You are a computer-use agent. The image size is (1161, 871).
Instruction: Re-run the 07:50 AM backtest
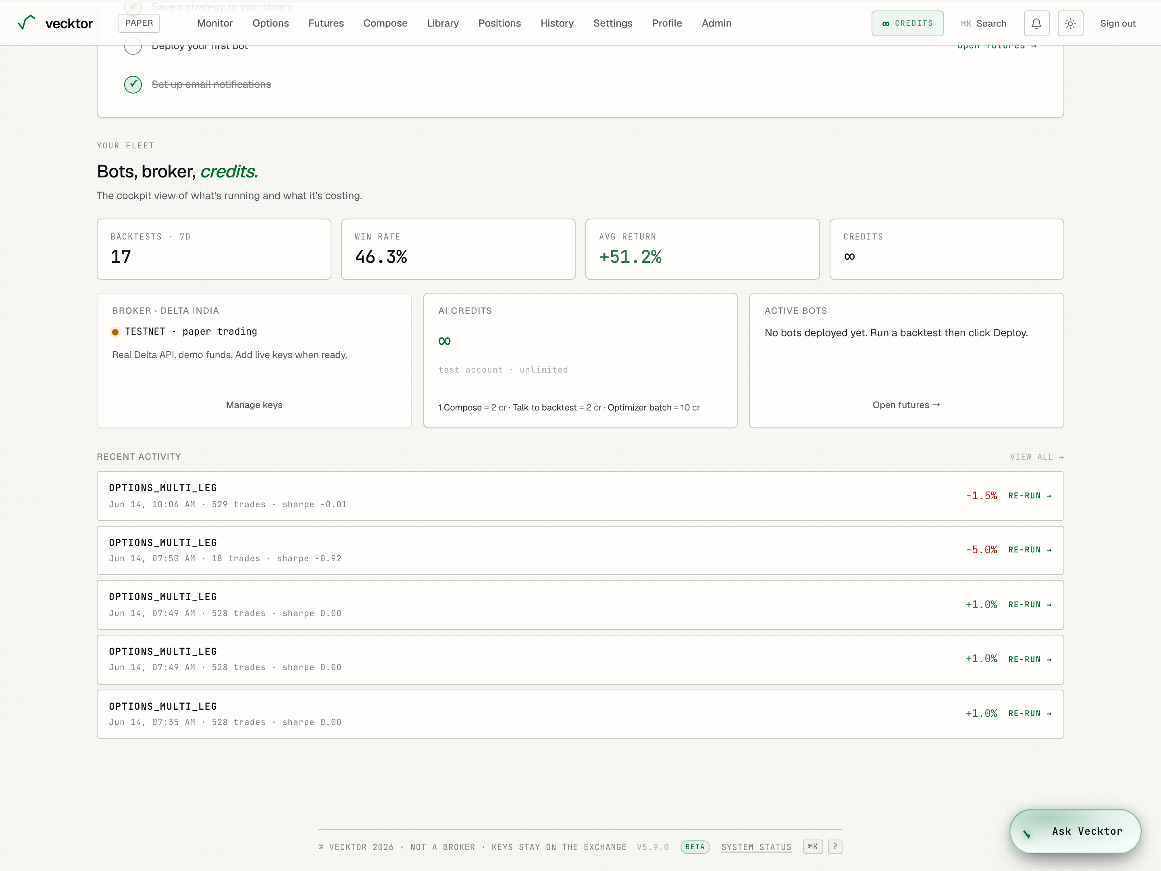(1030, 550)
